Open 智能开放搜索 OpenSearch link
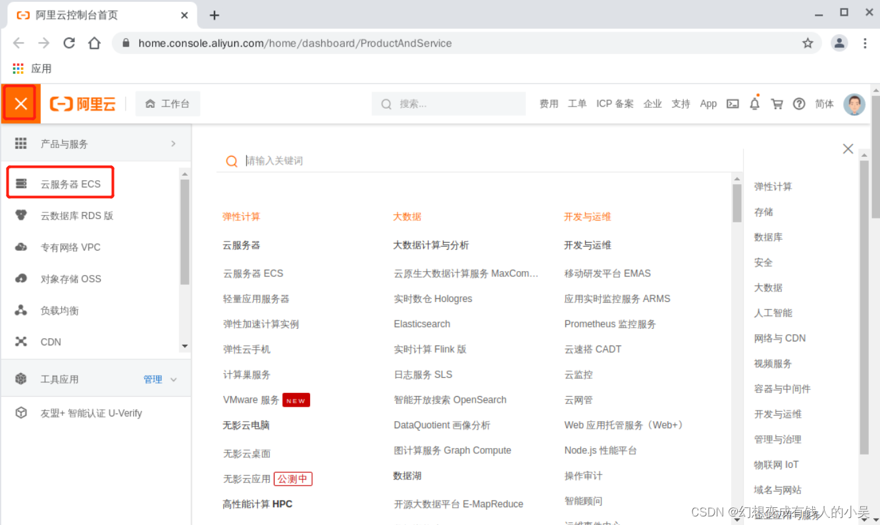Image resolution: width=880 pixels, height=525 pixels. [450, 399]
